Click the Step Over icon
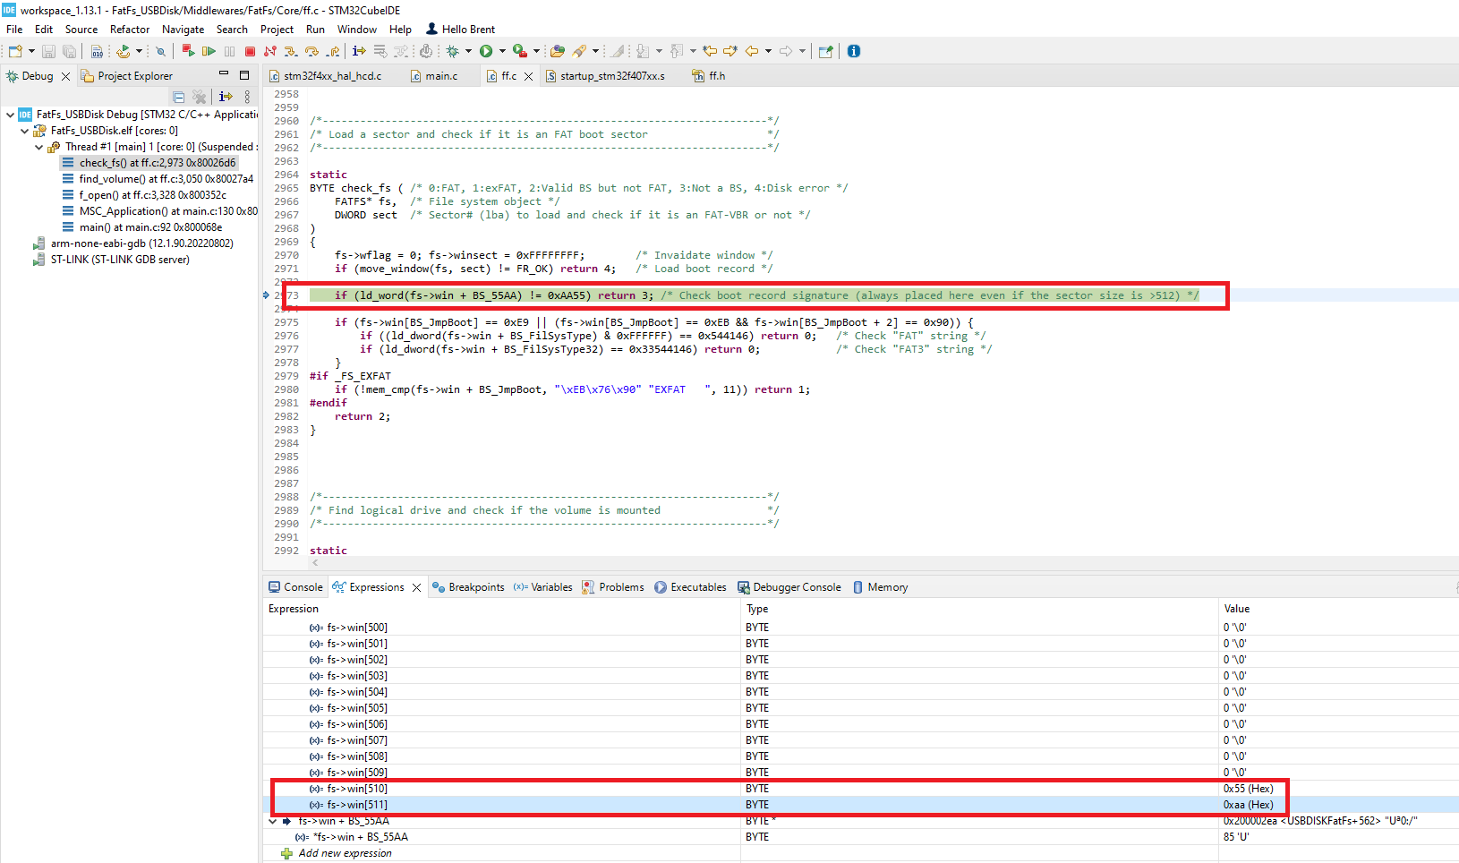Image resolution: width=1459 pixels, height=863 pixels. (311, 51)
